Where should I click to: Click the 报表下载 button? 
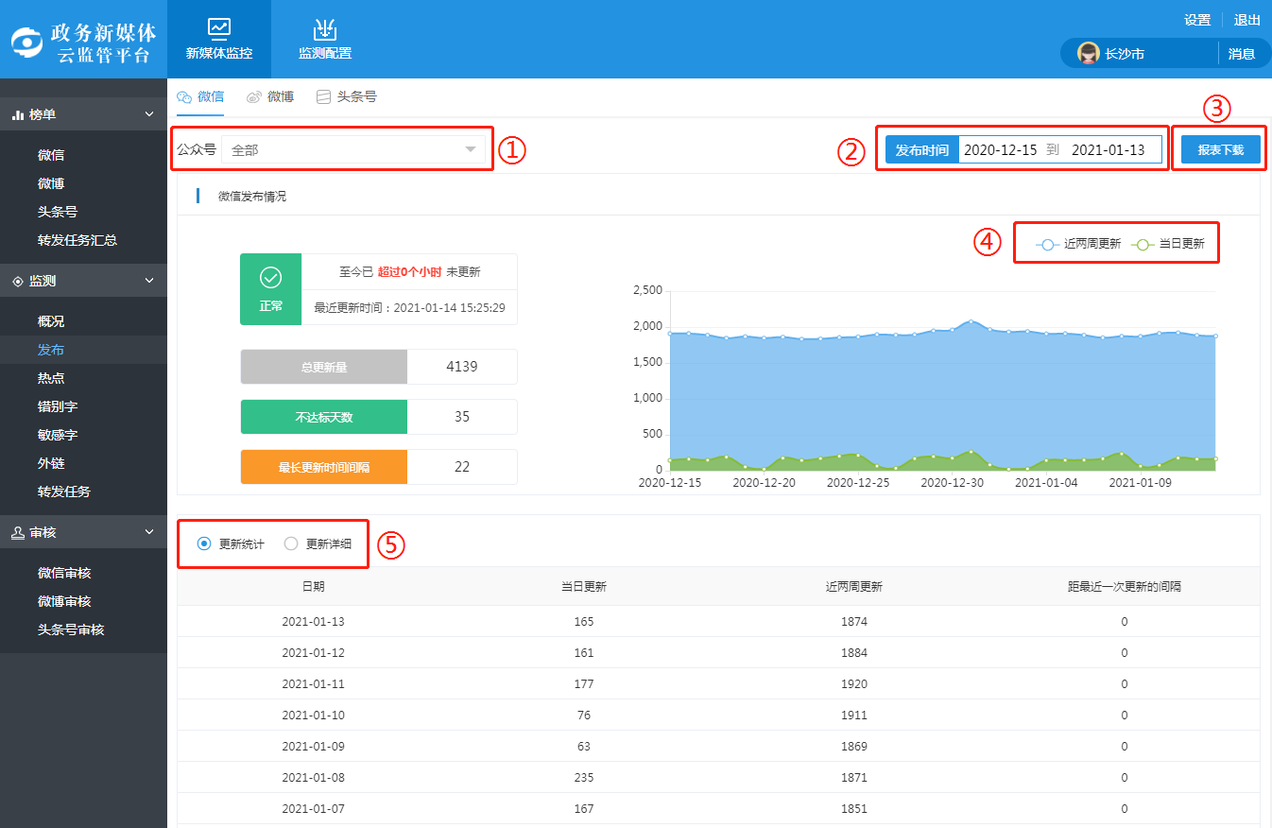tap(1220, 149)
